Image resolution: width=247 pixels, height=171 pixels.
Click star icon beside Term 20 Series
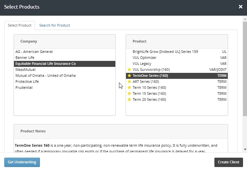[x=129, y=99]
